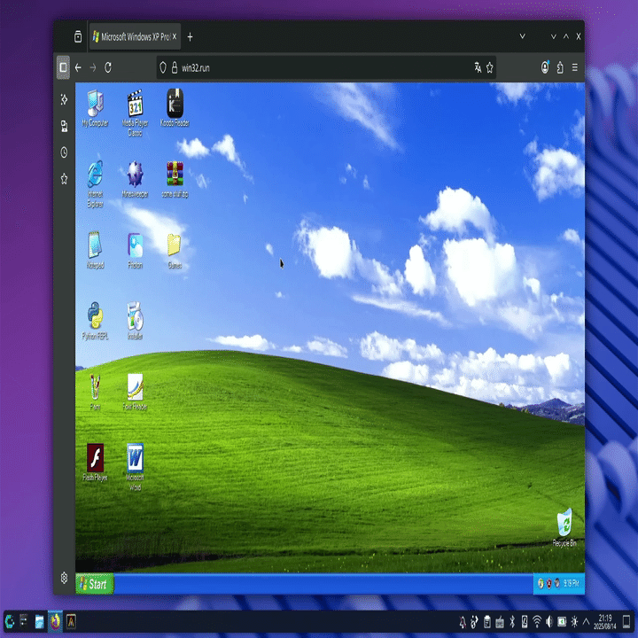The image size is (638, 638).
Task: Open the AI chatbot sparkle in the sidebar
Action: pos(64,99)
